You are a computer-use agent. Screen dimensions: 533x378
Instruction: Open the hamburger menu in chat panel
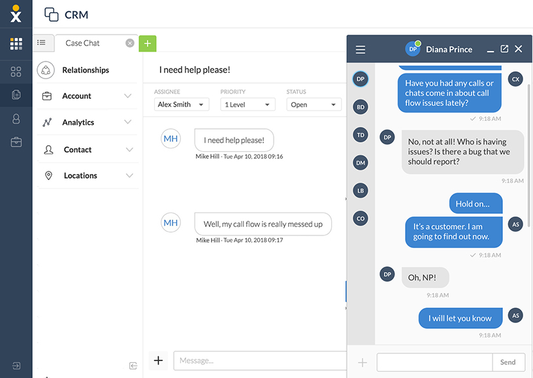pos(360,49)
